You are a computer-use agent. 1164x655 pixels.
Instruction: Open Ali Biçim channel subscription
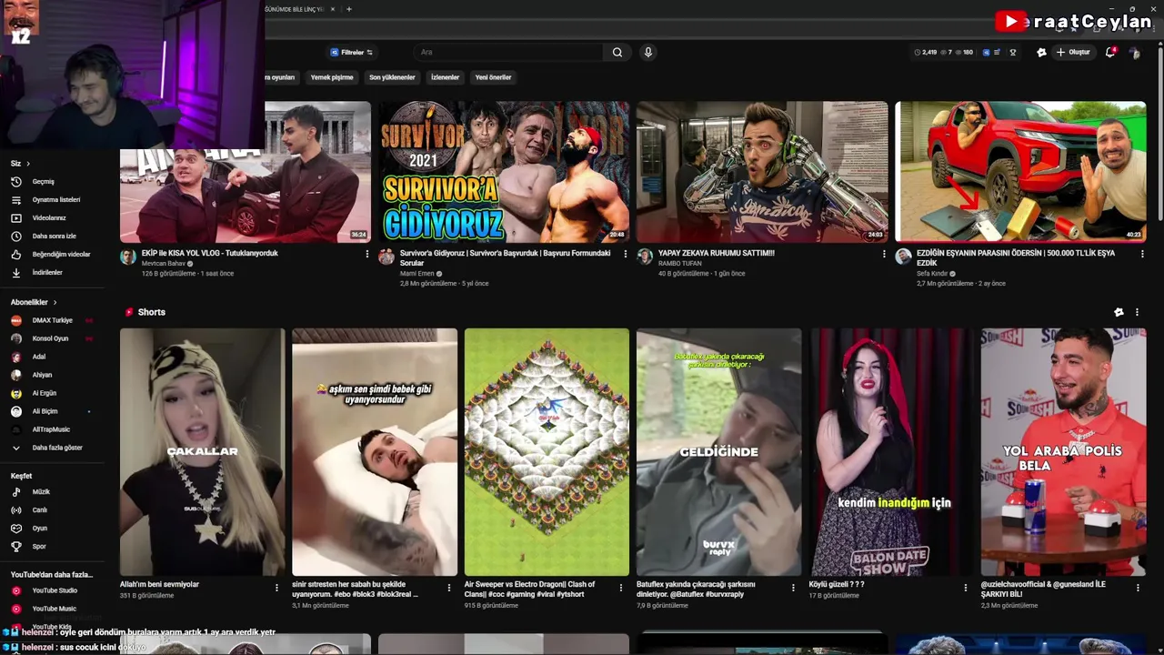click(x=45, y=411)
